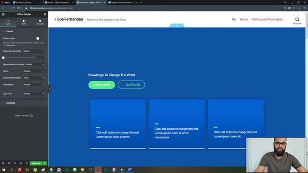This screenshot has height=173, width=308.
Task: Open the Navigator layers icon
Action: click(9, 163)
